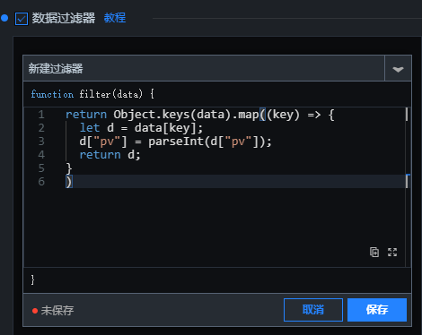Click the 新建过滤器 filter name field

pyautogui.click(x=204, y=68)
